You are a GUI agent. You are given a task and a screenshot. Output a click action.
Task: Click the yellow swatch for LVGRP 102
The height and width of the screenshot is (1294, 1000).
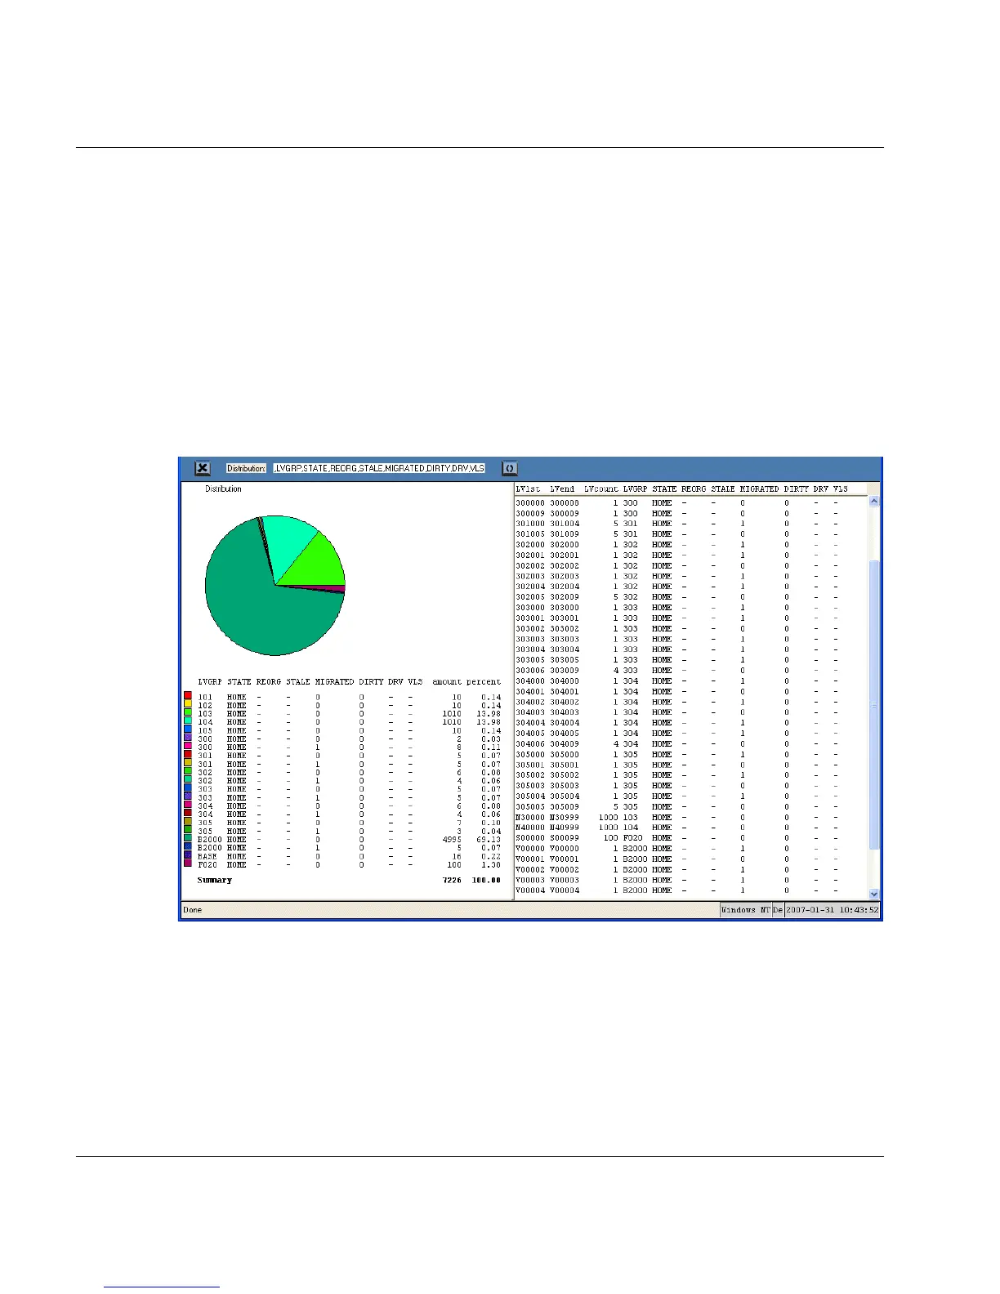[x=188, y=705]
